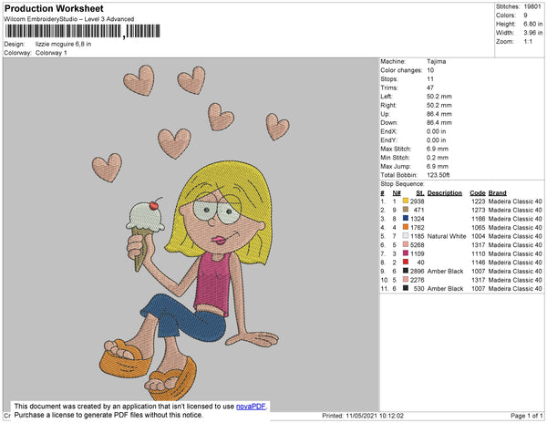Click 'Amber Black' in stop 9
This screenshot has width=547, height=423.
pos(445,271)
